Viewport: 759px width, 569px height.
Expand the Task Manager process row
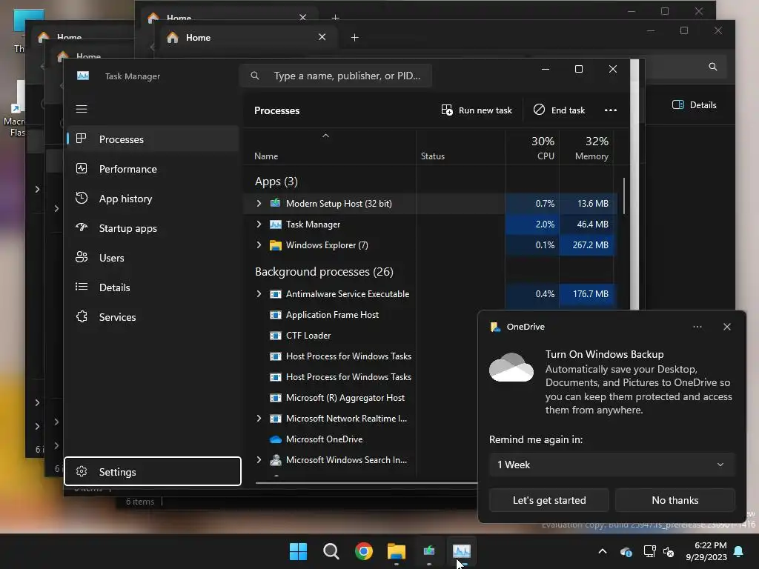click(259, 224)
